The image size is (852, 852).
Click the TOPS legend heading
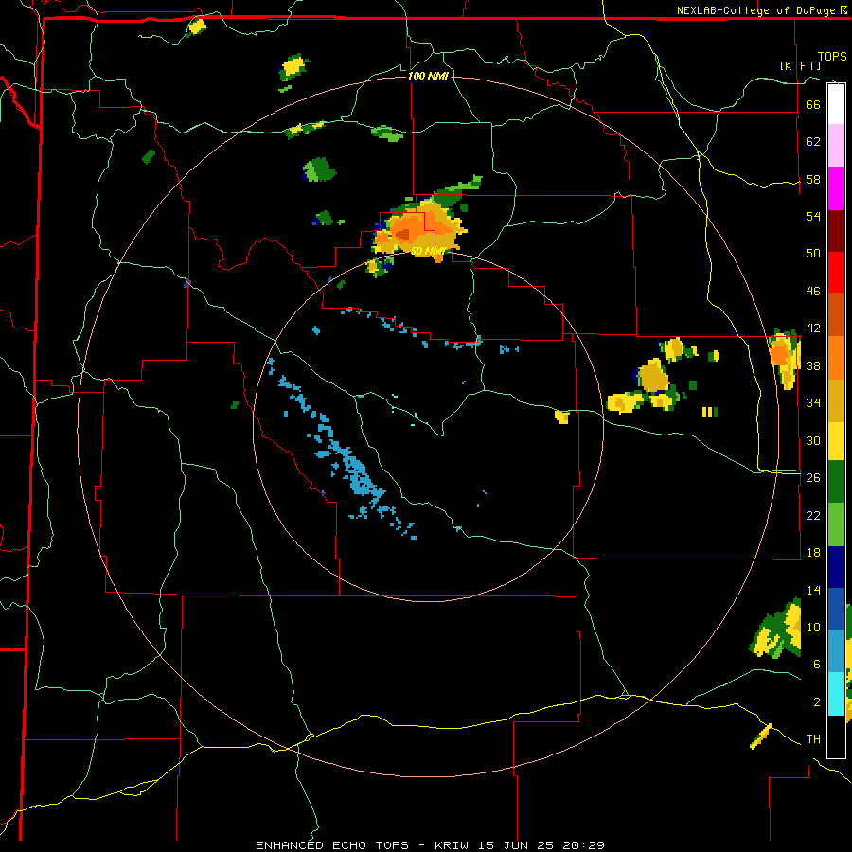pos(832,57)
